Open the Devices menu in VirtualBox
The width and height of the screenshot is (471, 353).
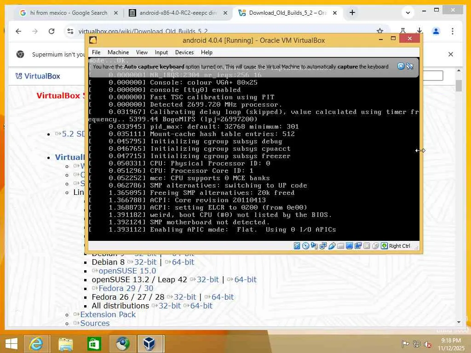click(x=184, y=52)
